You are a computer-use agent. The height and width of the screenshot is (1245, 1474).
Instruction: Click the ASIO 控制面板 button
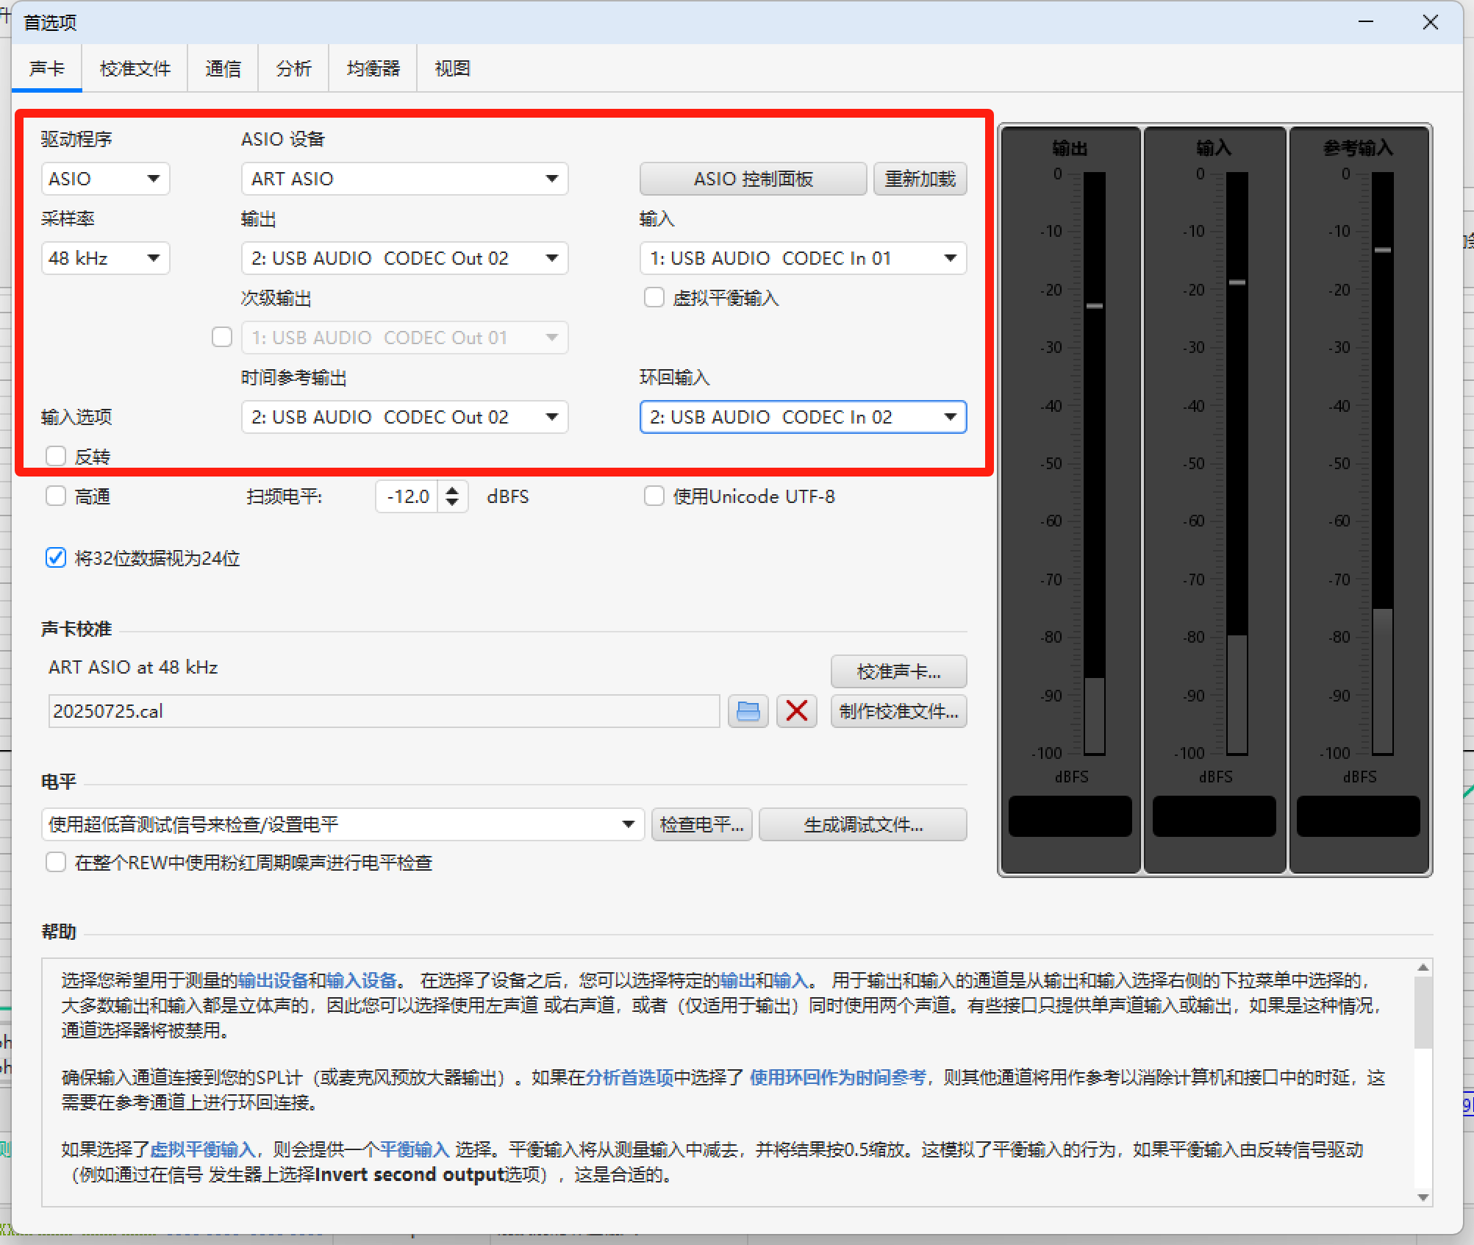[x=753, y=179]
